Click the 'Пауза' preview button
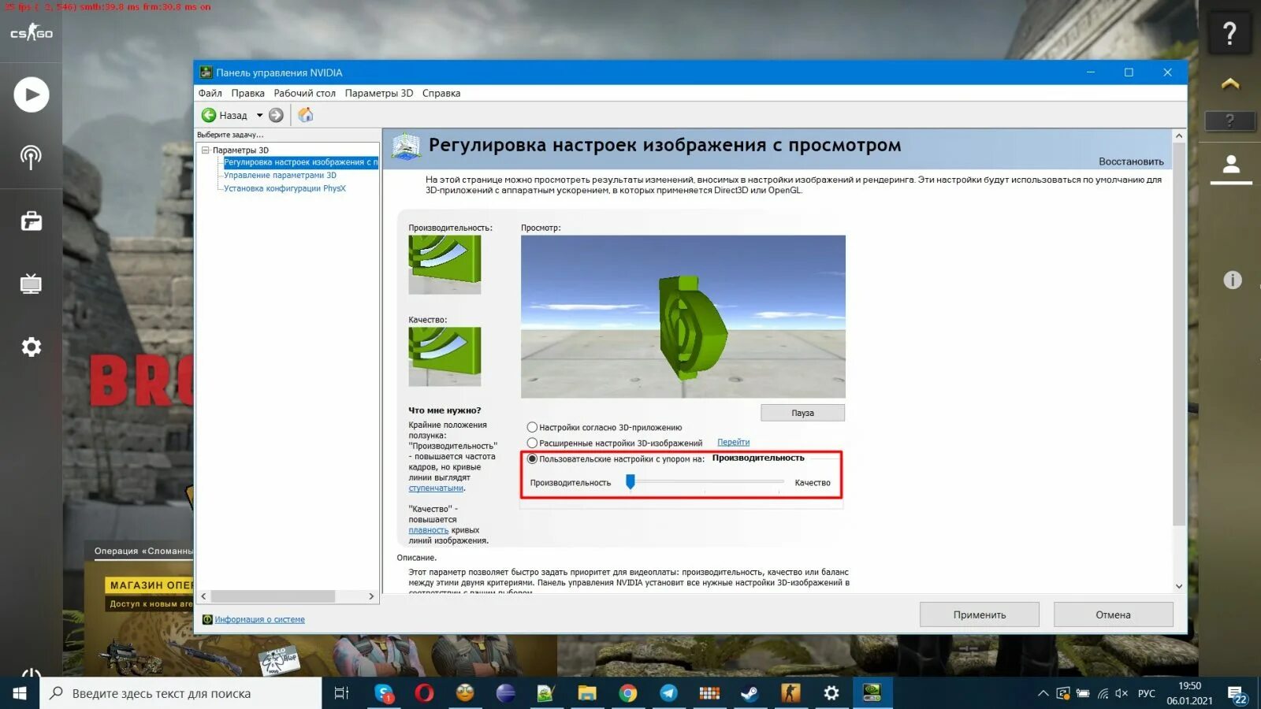The height and width of the screenshot is (709, 1261). tap(802, 413)
